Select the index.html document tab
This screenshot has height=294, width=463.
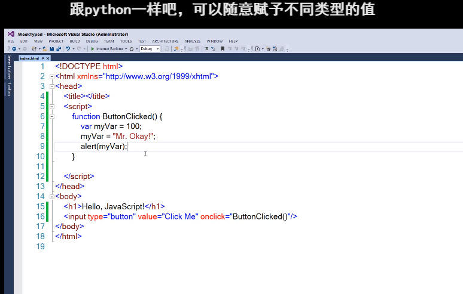(29, 58)
